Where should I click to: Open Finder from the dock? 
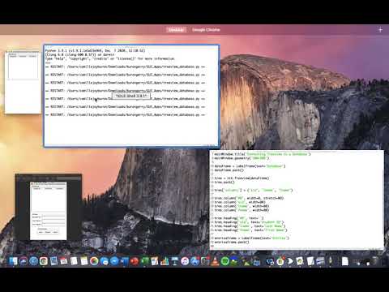(x=13, y=261)
